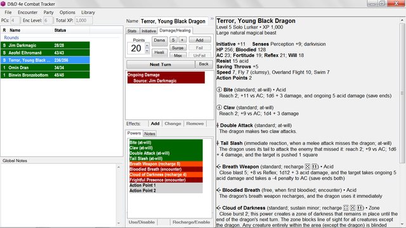Click the plus button beside 5
This screenshot has height=228, width=406.
click(x=182, y=40)
